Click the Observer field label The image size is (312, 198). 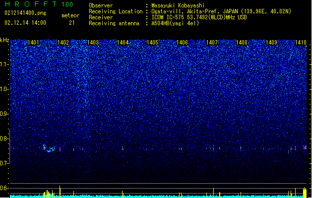[101, 5]
